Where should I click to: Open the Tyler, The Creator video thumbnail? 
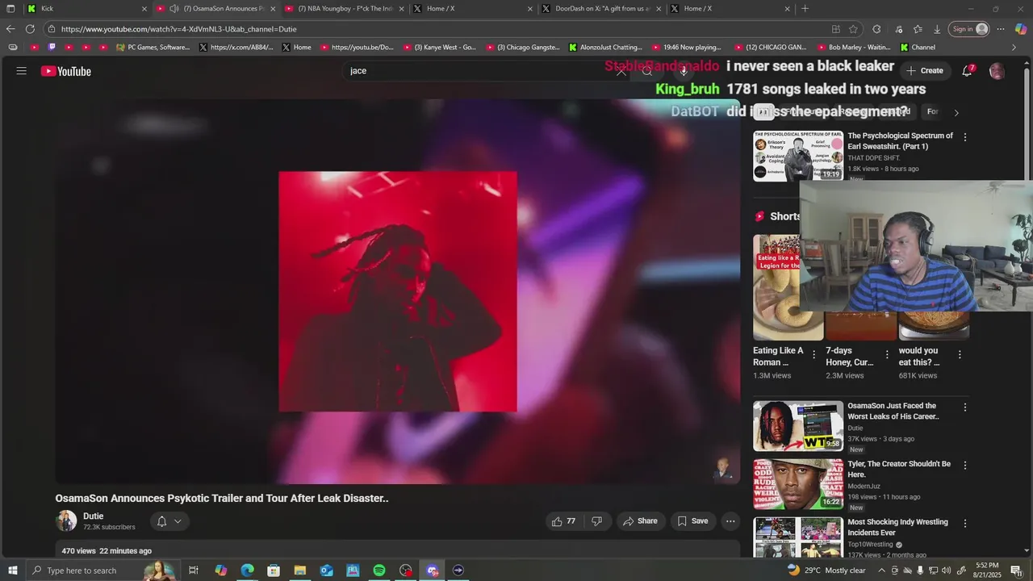tap(798, 484)
